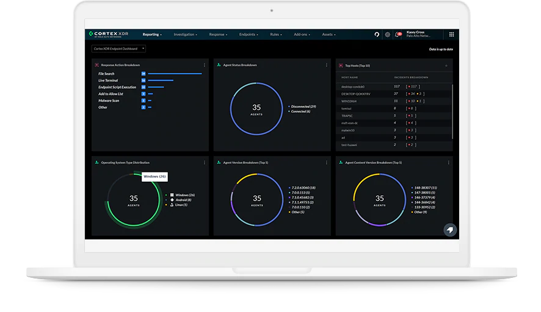Select the Disconnected (29) legend entry
Viewport: 541px width, 312px height.
pos(302,107)
